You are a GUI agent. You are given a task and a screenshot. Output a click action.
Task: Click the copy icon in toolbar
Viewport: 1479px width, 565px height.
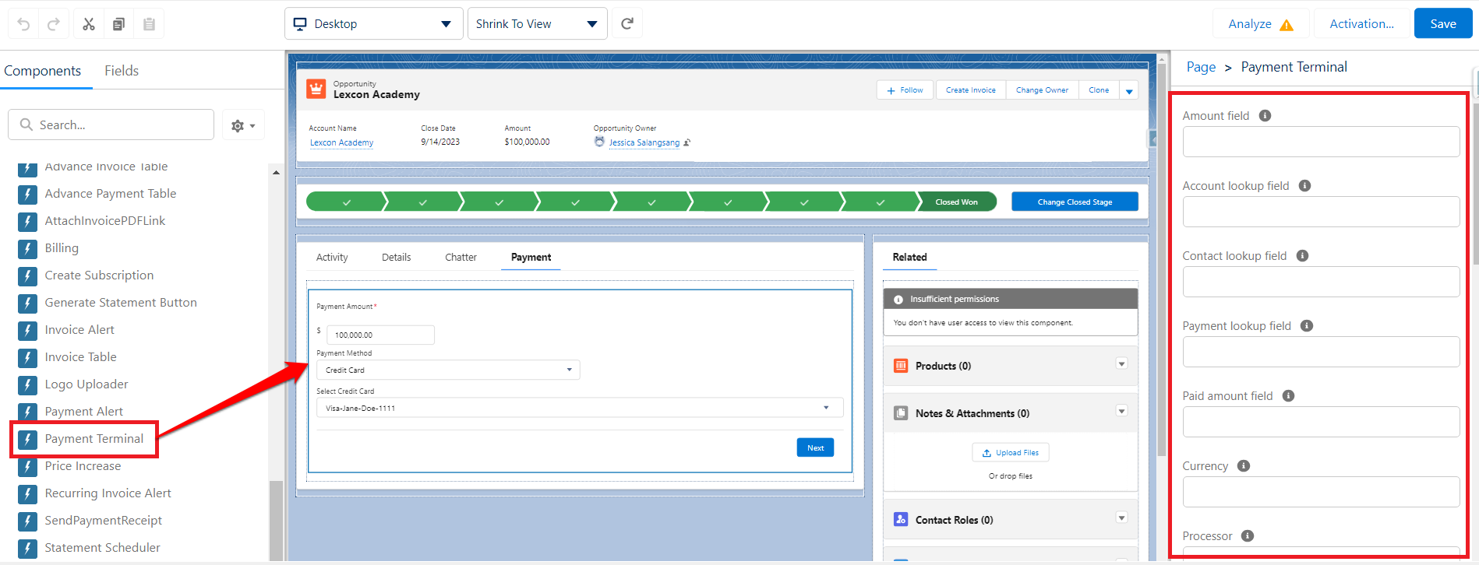point(118,24)
